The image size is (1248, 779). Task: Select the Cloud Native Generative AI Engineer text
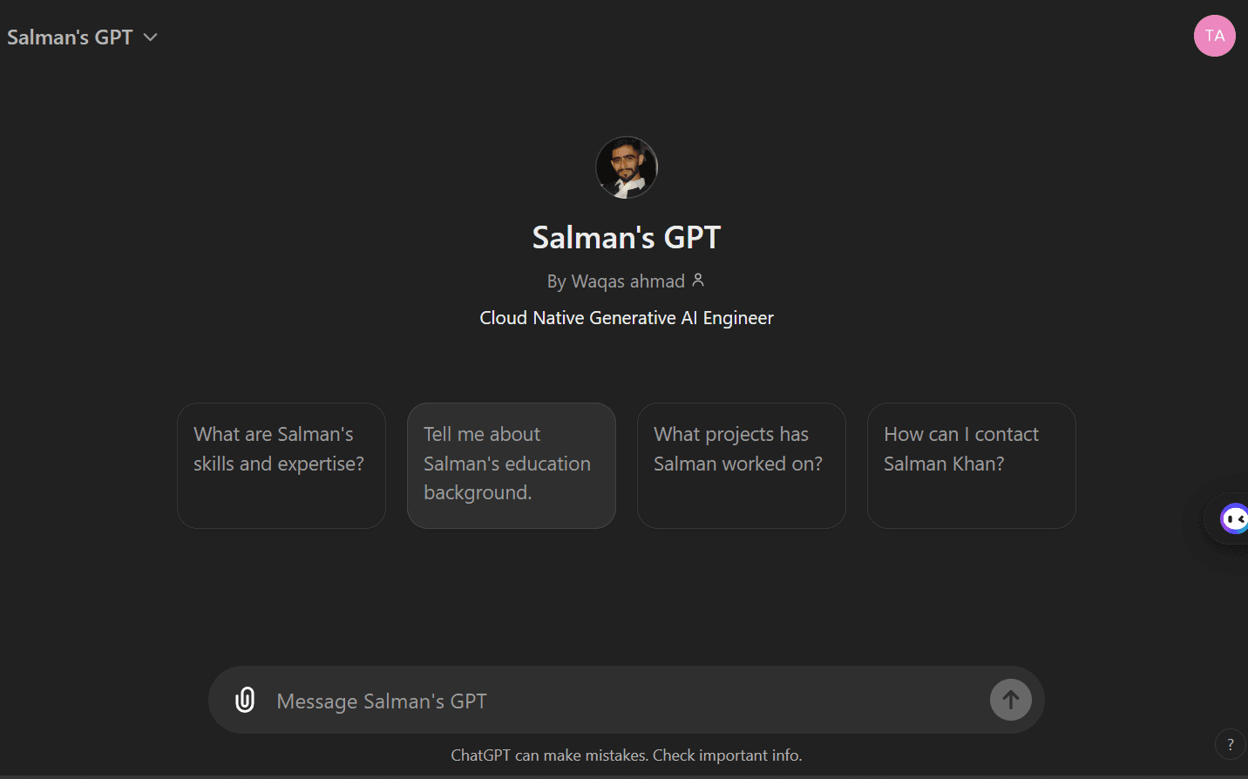click(x=626, y=317)
